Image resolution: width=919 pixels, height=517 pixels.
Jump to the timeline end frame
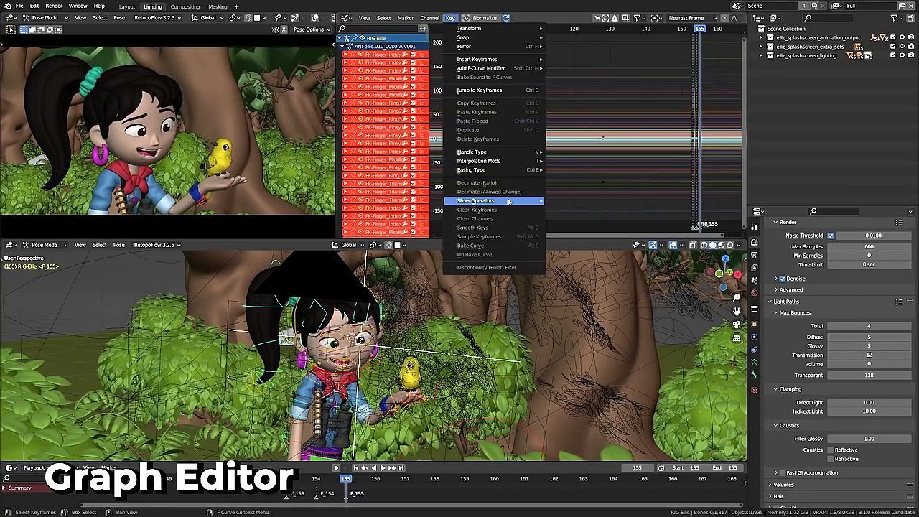[401, 467]
